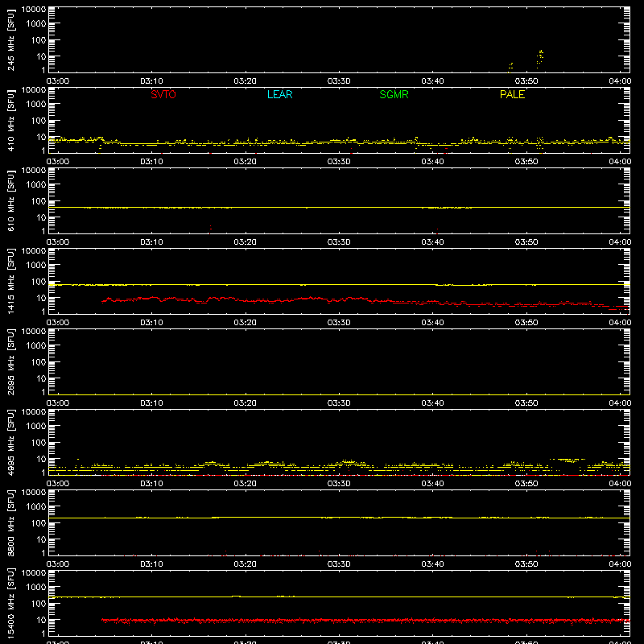Screen dimensions: 644x644
Task: Click the yellow trace in 8800 MHz panel
Action: 339,518
